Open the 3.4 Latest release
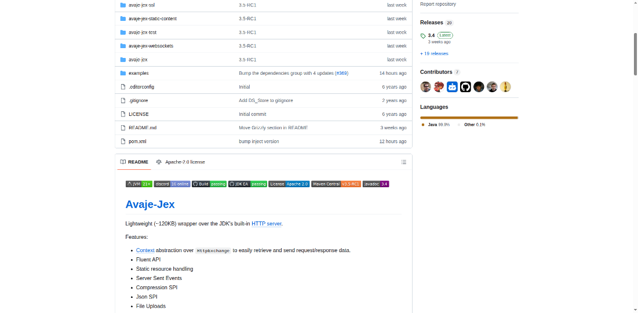 point(431,35)
